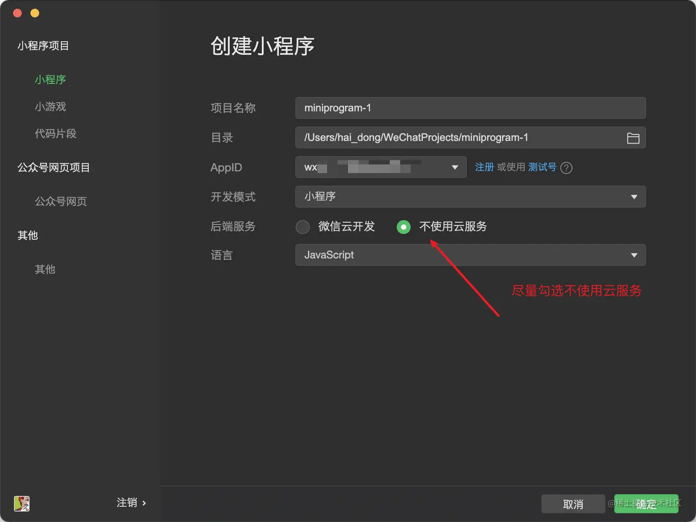Open the AppID selection dropdown

[381, 167]
